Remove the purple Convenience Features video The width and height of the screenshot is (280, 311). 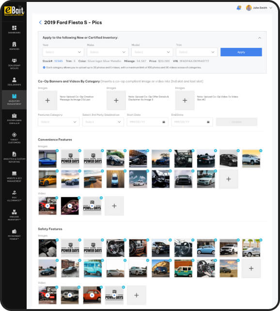coord(79,198)
